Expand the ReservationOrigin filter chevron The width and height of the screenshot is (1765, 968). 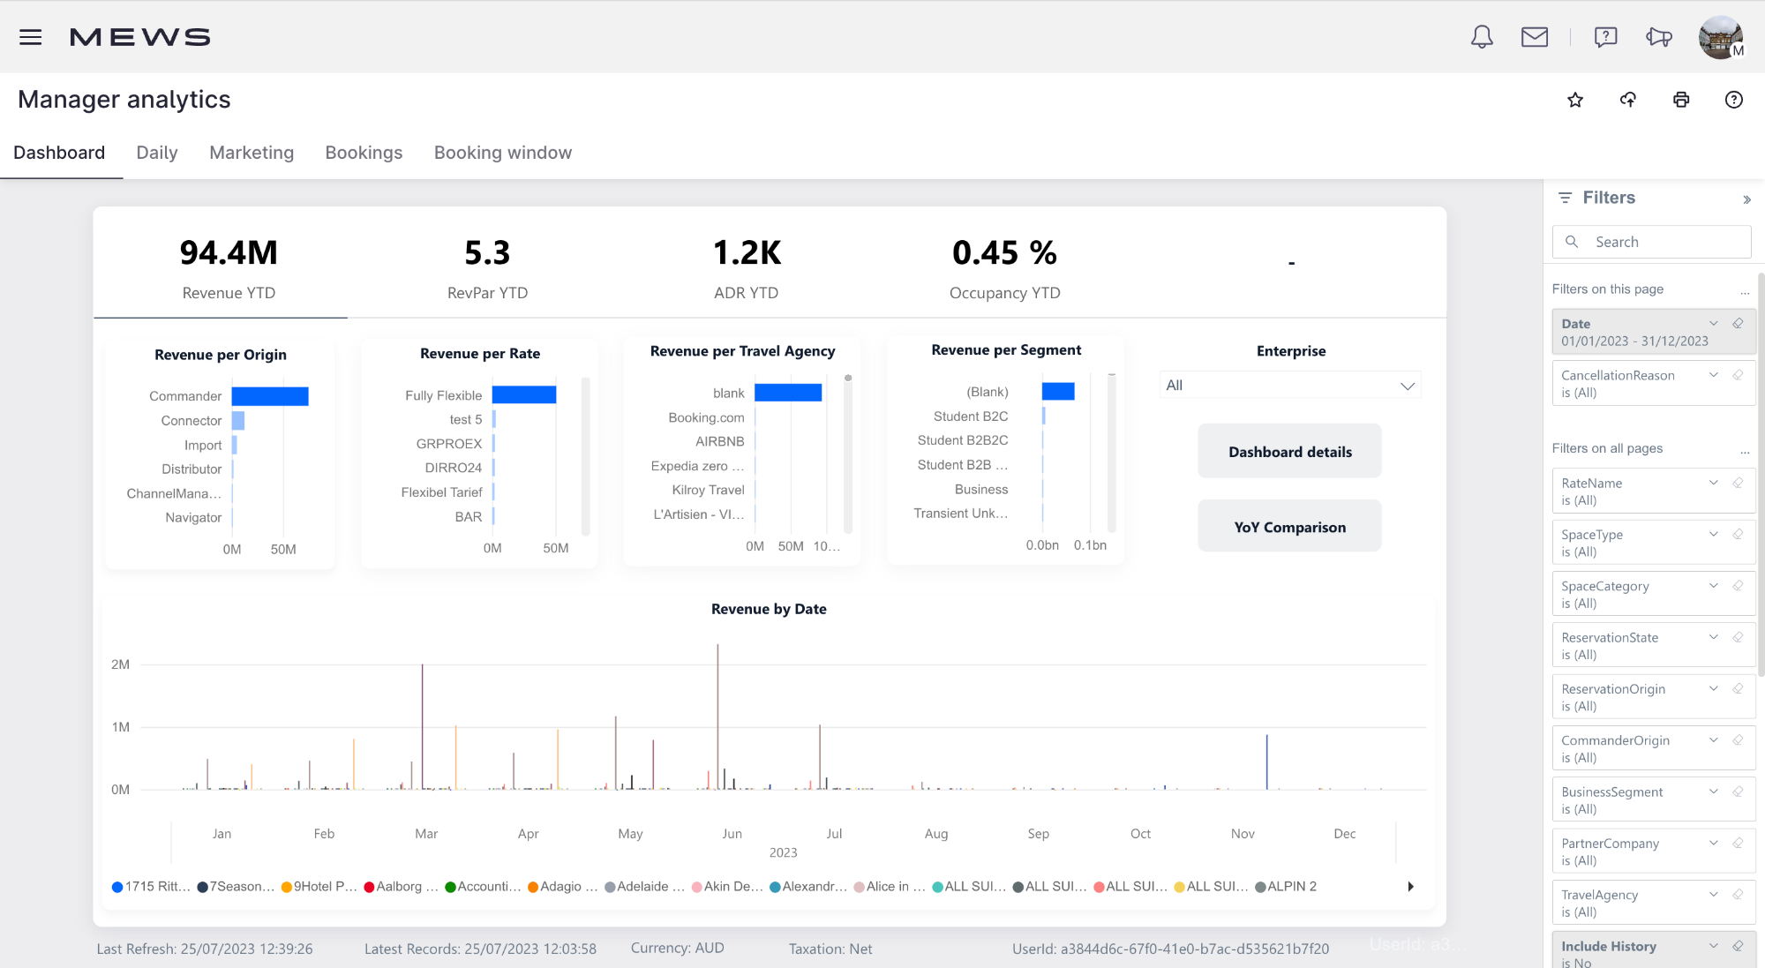1713,688
